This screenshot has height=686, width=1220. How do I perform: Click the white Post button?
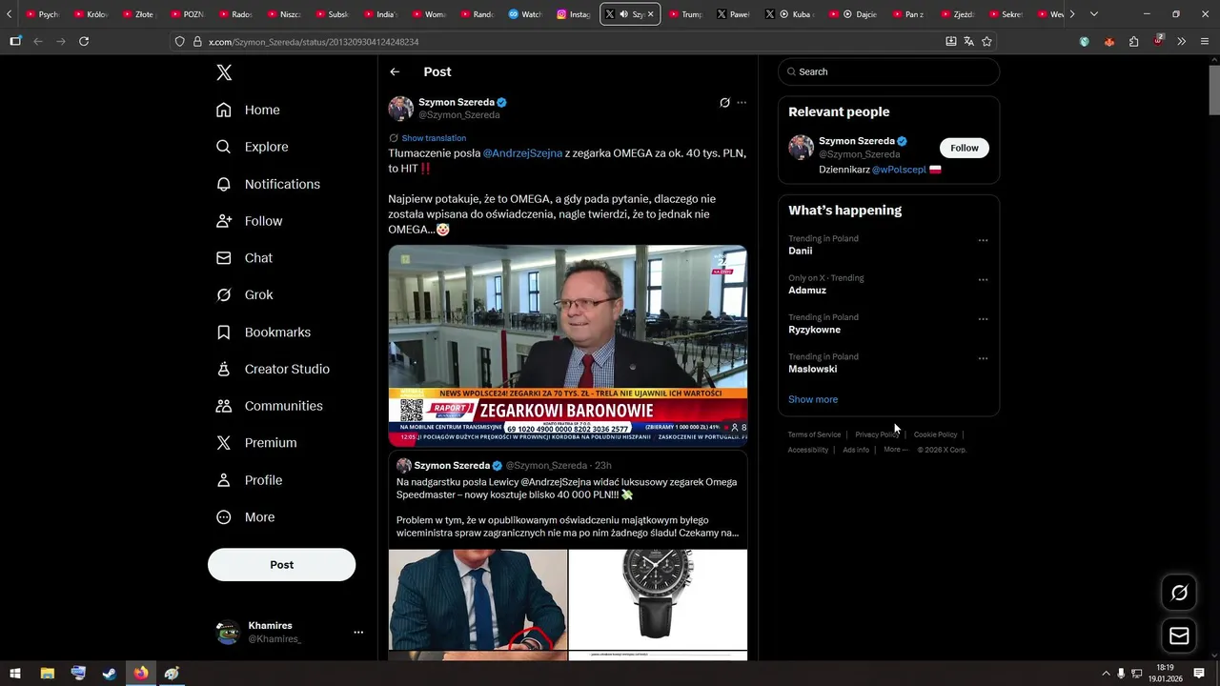tap(281, 564)
